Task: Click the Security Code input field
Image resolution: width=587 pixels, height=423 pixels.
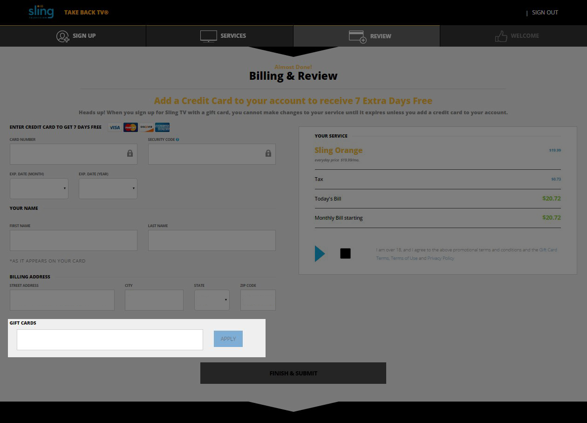Action: tap(212, 154)
